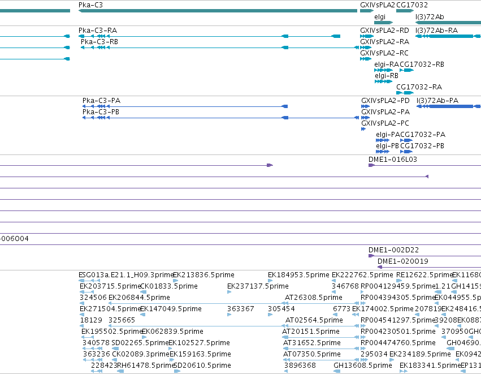
Task: Click EST CK01833.5prime
Action: [143, 292]
